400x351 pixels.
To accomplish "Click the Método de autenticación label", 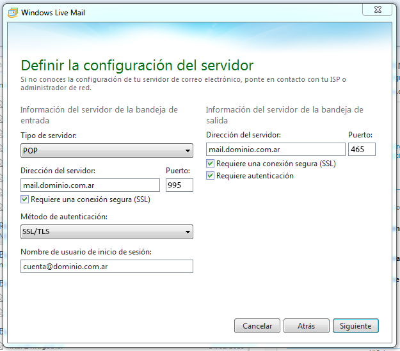I will tap(64, 217).
